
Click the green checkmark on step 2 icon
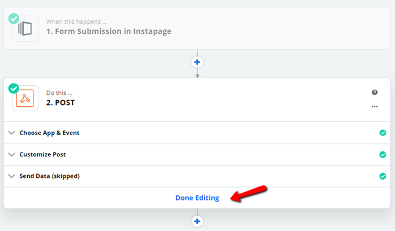(x=14, y=89)
